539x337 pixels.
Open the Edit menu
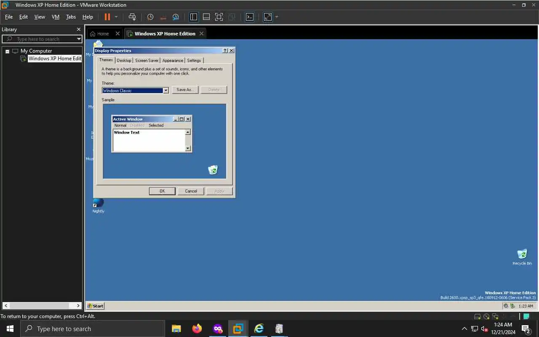[24, 17]
